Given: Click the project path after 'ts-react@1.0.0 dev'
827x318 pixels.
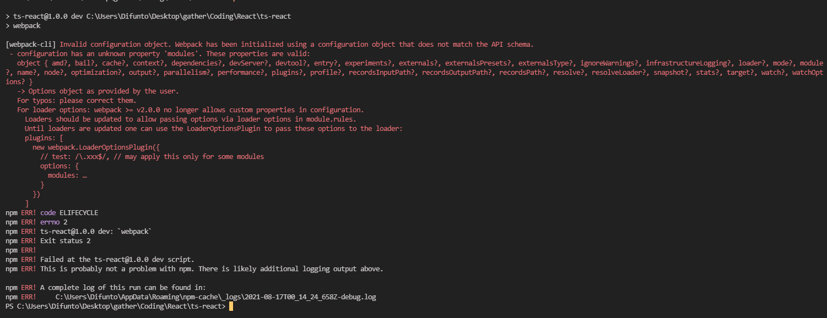Looking at the screenshot, I should pos(188,17).
